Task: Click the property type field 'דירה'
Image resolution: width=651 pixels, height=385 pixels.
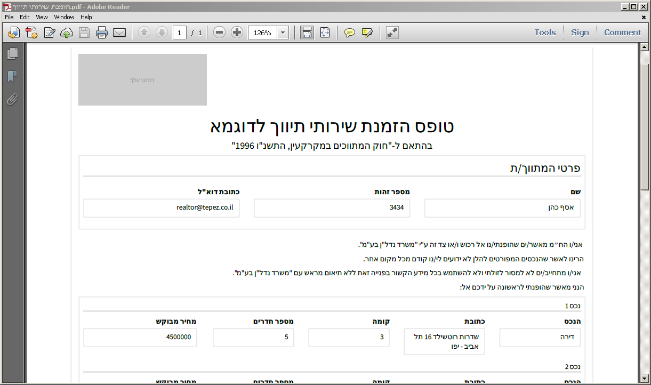Action: click(540, 337)
